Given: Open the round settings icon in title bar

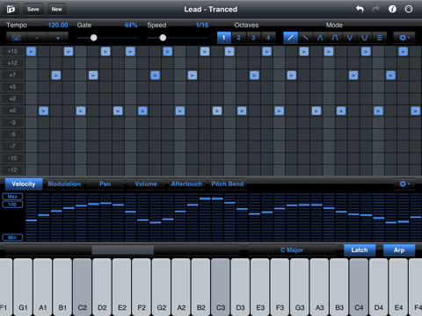Looking at the screenshot, I should pos(409,9).
